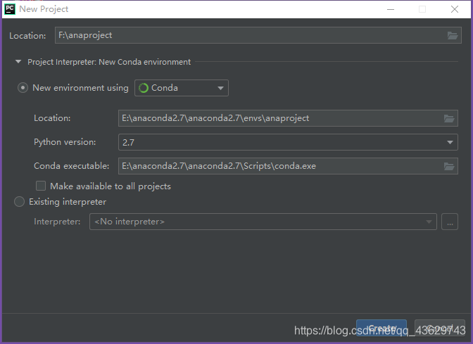Click the Python version: label
Screen dimensions: 473x344
click(x=65, y=142)
